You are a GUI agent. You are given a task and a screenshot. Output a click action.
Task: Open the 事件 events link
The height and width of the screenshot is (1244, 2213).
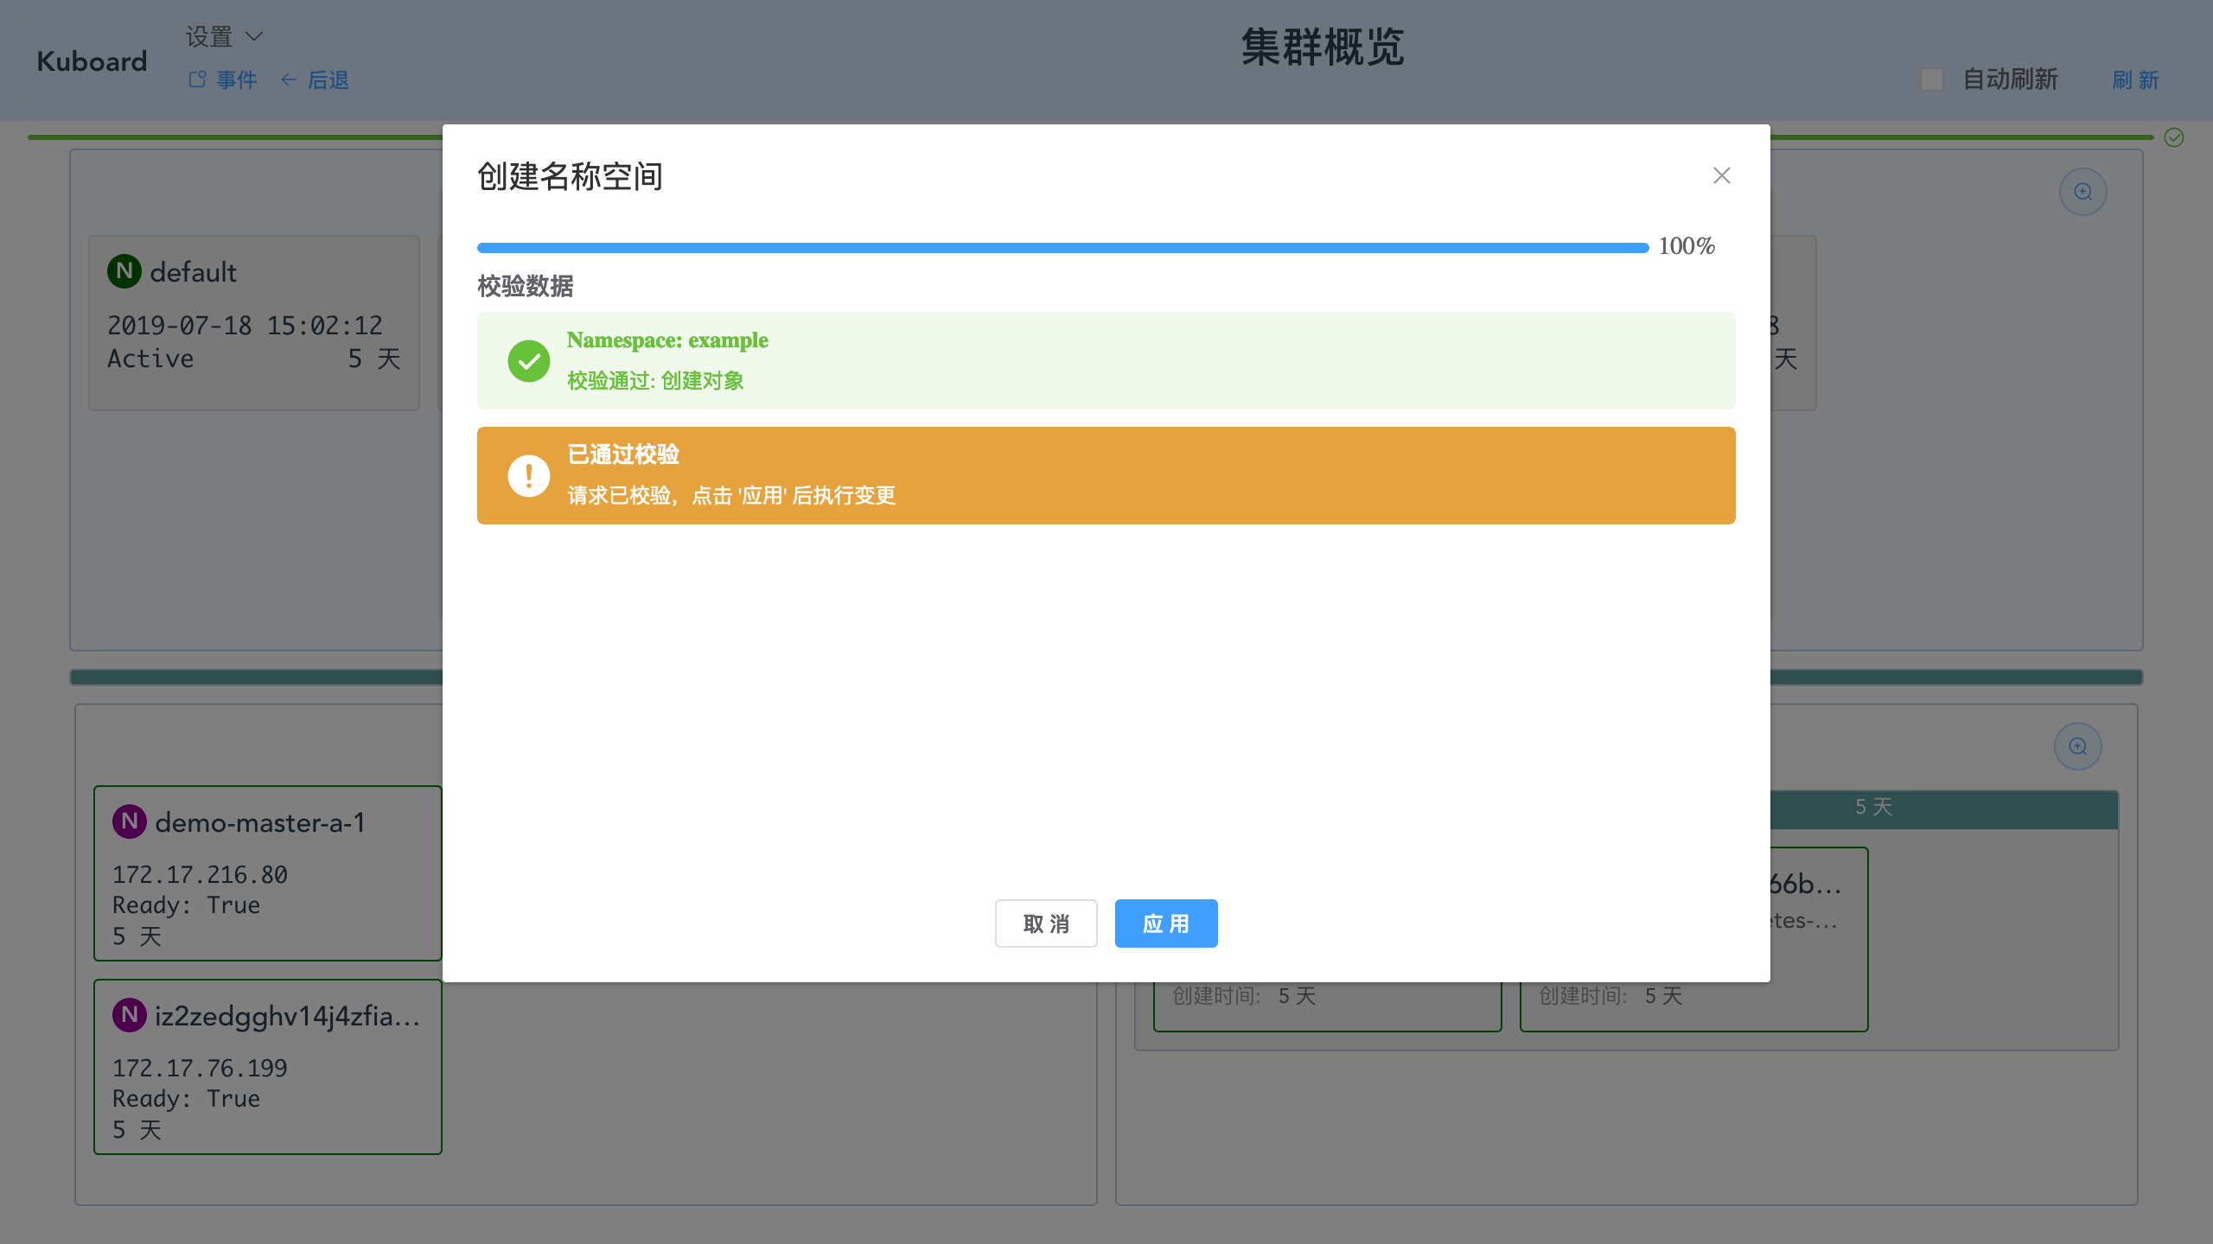(224, 80)
